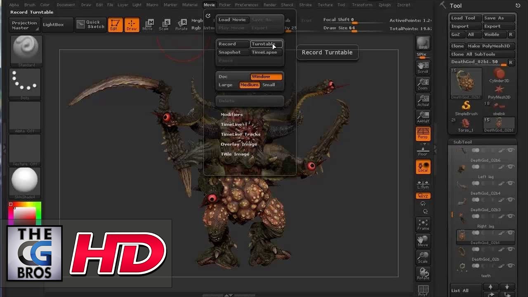Click the Turntable button
Screen dimensions: 528x297
(266, 44)
